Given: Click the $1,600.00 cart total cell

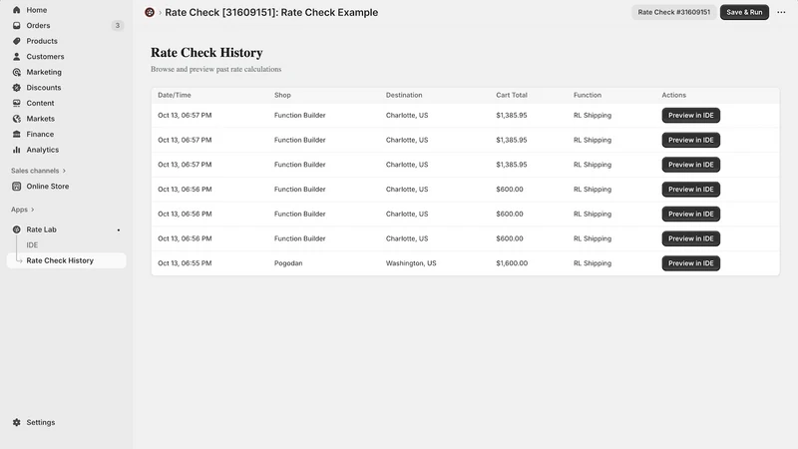Looking at the screenshot, I should tap(512, 263).
